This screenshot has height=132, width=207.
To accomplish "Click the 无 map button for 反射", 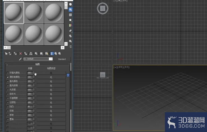I will tap(51, 111).
